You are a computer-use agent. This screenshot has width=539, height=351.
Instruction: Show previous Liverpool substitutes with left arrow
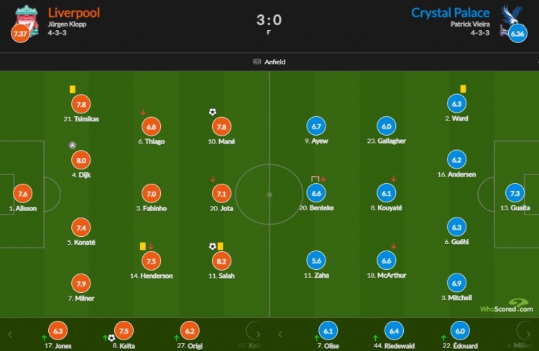click(x=9, y=334)
